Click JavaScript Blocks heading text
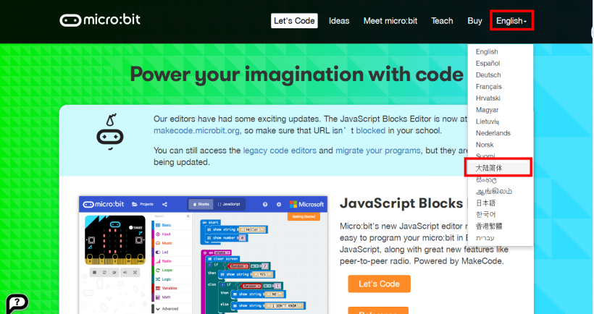This screenshot has height=314, width=594. (x=401, y=203)
